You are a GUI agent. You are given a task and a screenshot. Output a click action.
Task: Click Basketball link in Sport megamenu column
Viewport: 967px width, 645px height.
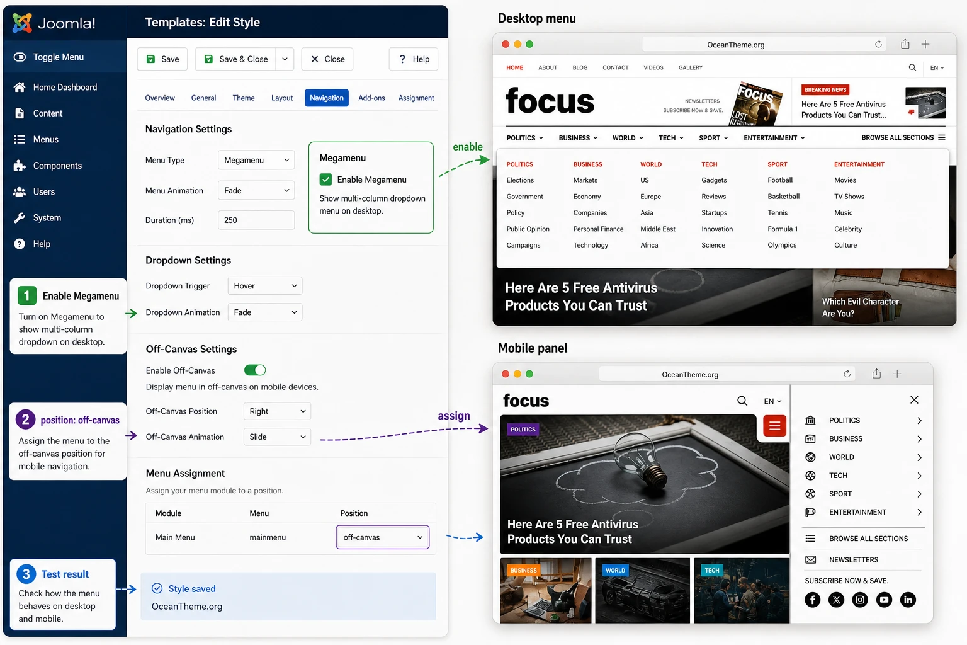[x=783, y=197]
